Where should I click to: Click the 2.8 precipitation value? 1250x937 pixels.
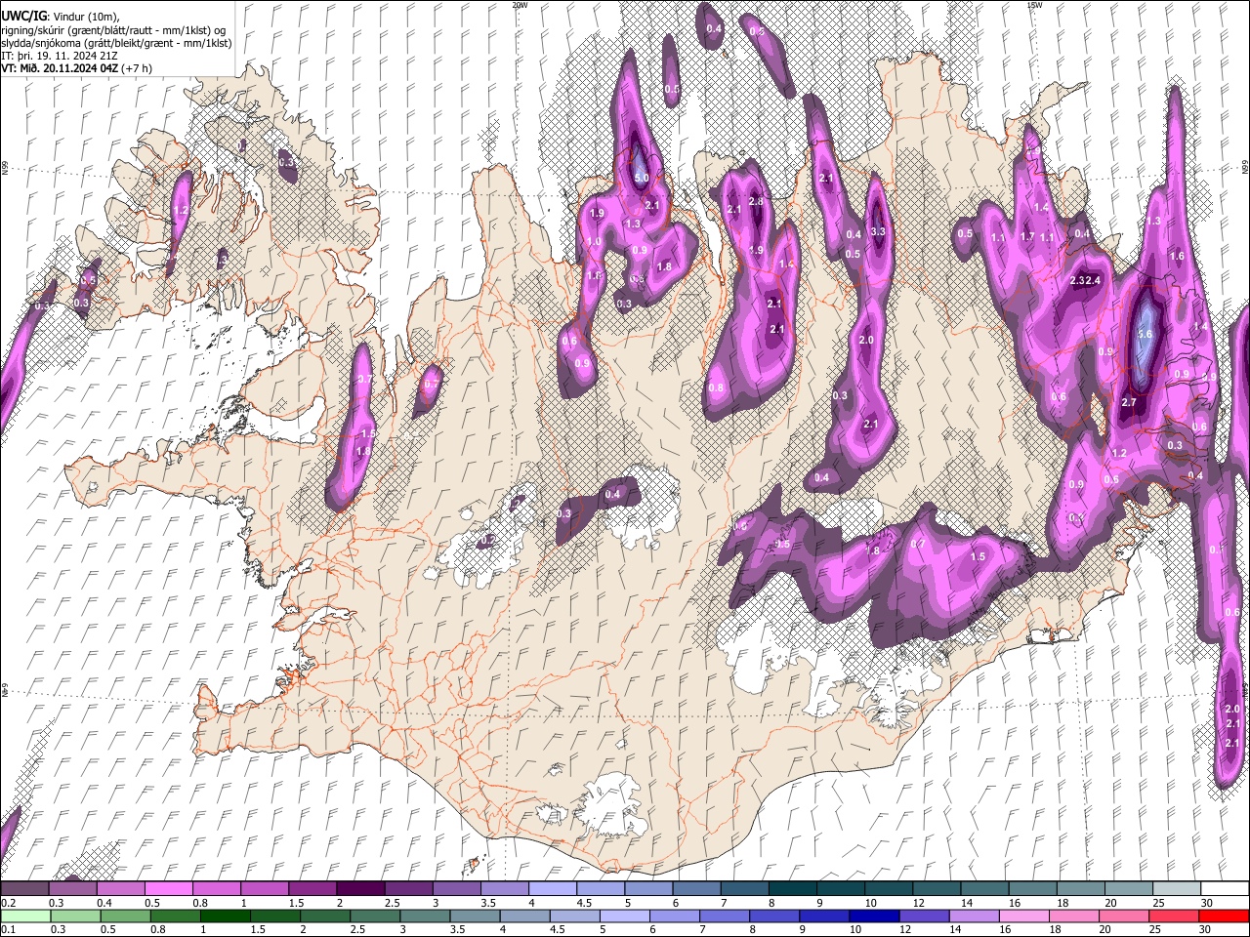755,201
